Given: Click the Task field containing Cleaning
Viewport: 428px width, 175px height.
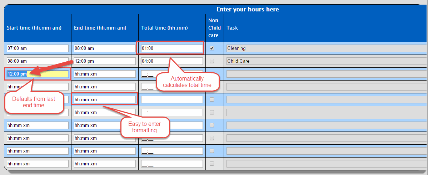Looking at the screenshot, I should (326, 48).
